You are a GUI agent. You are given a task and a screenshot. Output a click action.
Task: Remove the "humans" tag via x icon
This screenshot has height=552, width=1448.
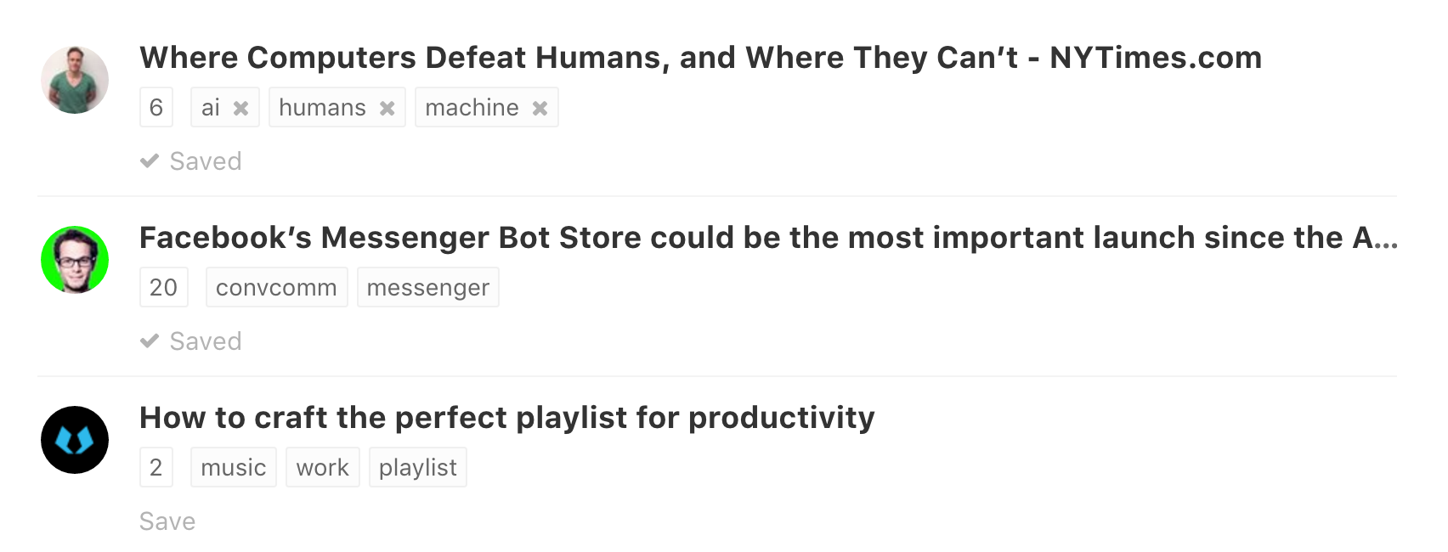click(x=387, y=109)
